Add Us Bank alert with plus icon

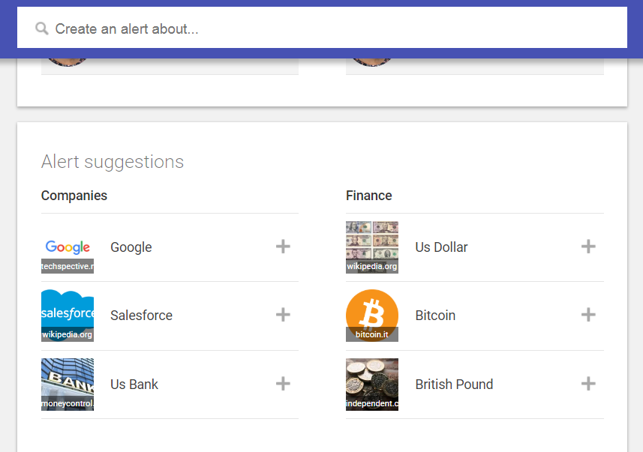click(283, 384)
